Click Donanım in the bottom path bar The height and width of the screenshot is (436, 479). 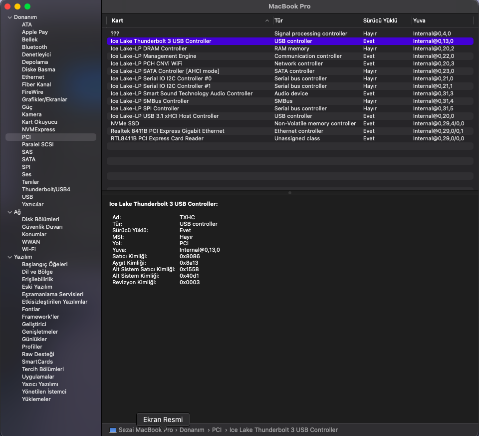192,430
